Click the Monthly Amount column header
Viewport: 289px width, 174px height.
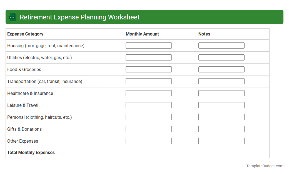coord(142,34)
